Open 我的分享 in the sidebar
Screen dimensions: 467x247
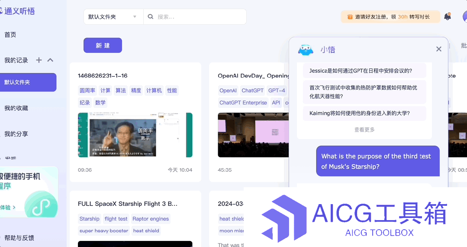click(16, 134)
